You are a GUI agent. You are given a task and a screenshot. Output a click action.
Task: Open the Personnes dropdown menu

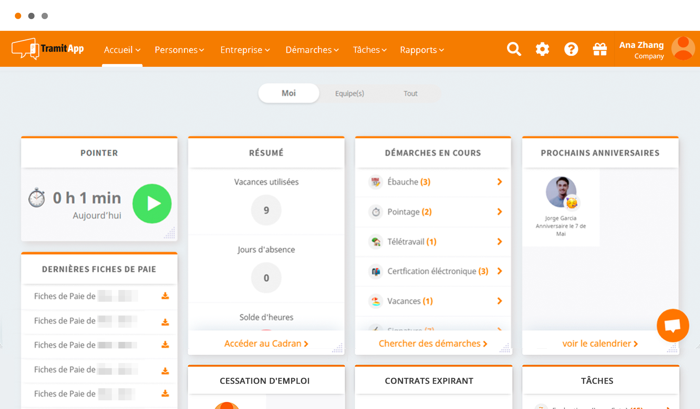pyautogui.click(x=179, y=50)
